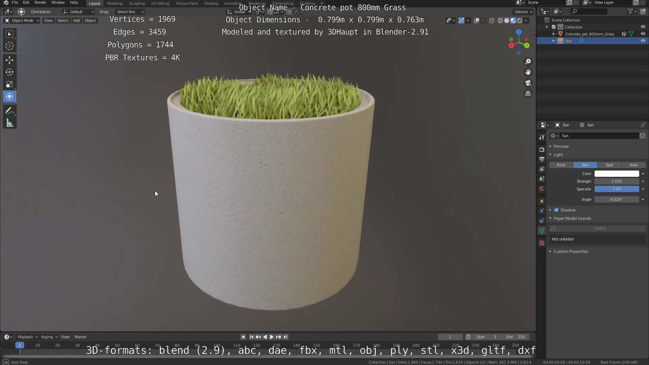The width and height of the screenshot is (649, 365).
Task: Select the Scale tool
Action: tap(9, 84)
